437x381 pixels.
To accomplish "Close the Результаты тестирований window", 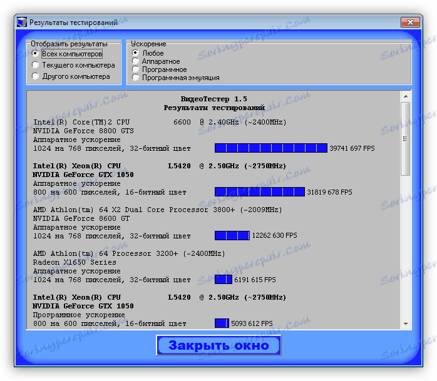I will click(410, 22).
